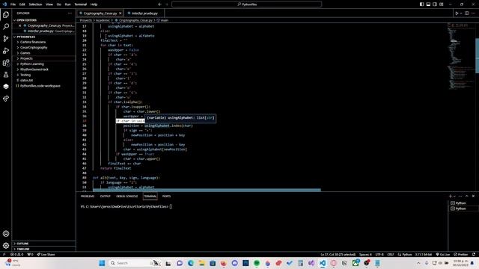Switch to the Output panel tab

pos(105,197)
